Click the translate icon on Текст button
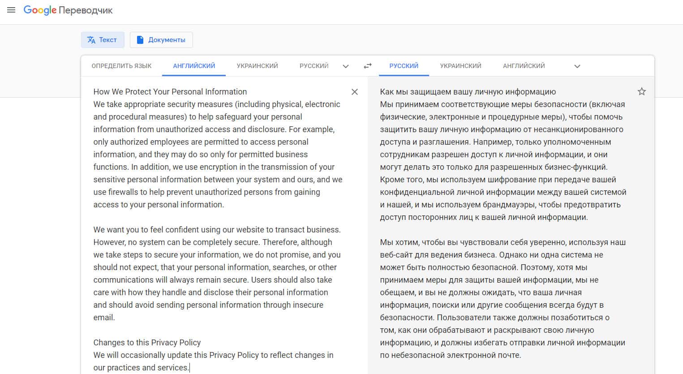This screenshot has height=374, width=683. (x=91, y=40)
